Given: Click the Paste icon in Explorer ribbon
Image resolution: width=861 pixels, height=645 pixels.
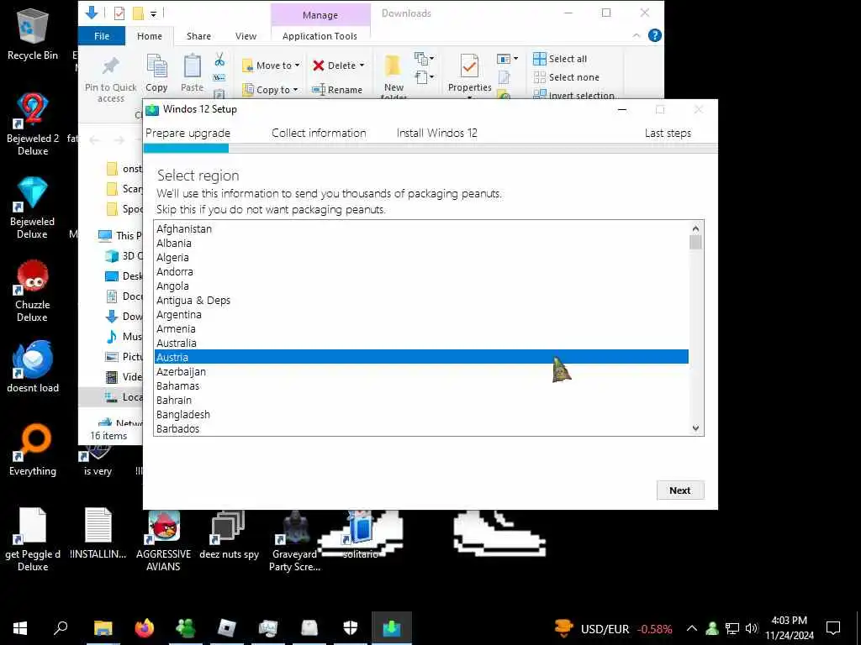Looking at the screenshot, I should click(x=193, y=72).
